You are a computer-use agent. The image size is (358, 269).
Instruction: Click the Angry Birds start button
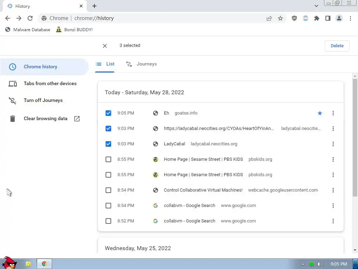click(9, 263)
